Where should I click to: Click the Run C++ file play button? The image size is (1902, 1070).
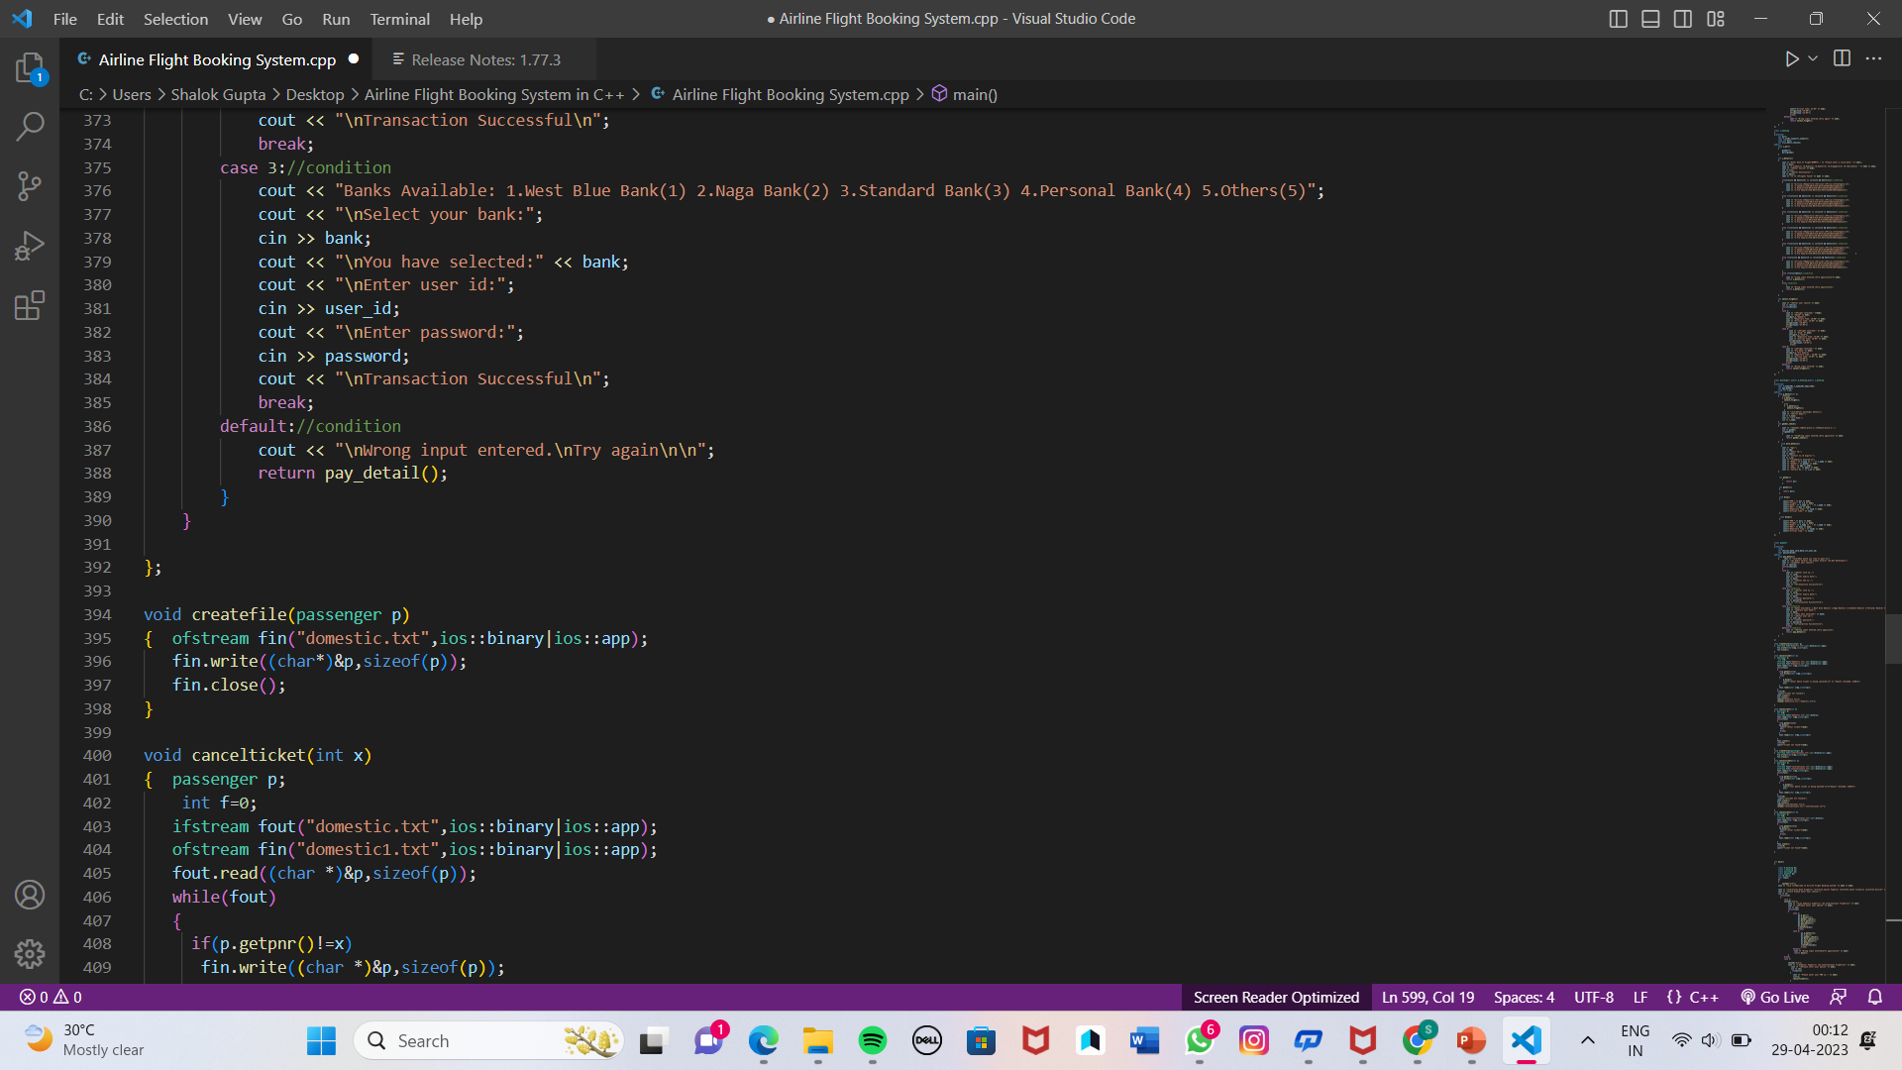(x=1791, y=59)
